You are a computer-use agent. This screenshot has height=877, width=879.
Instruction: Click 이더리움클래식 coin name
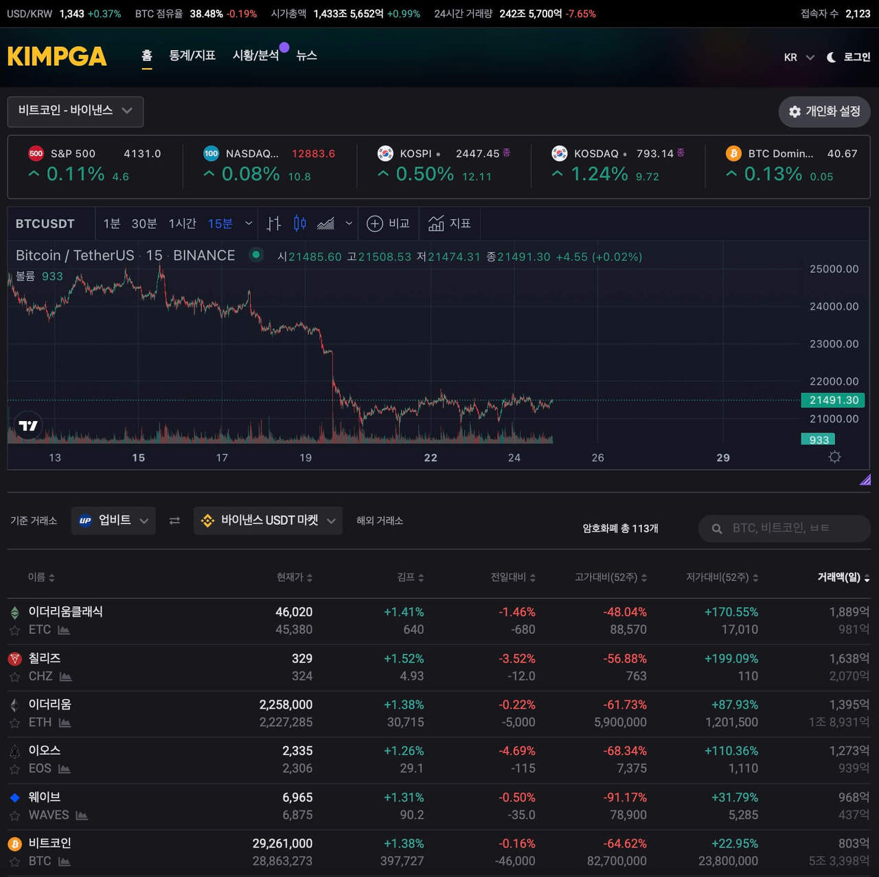point(66,612)
